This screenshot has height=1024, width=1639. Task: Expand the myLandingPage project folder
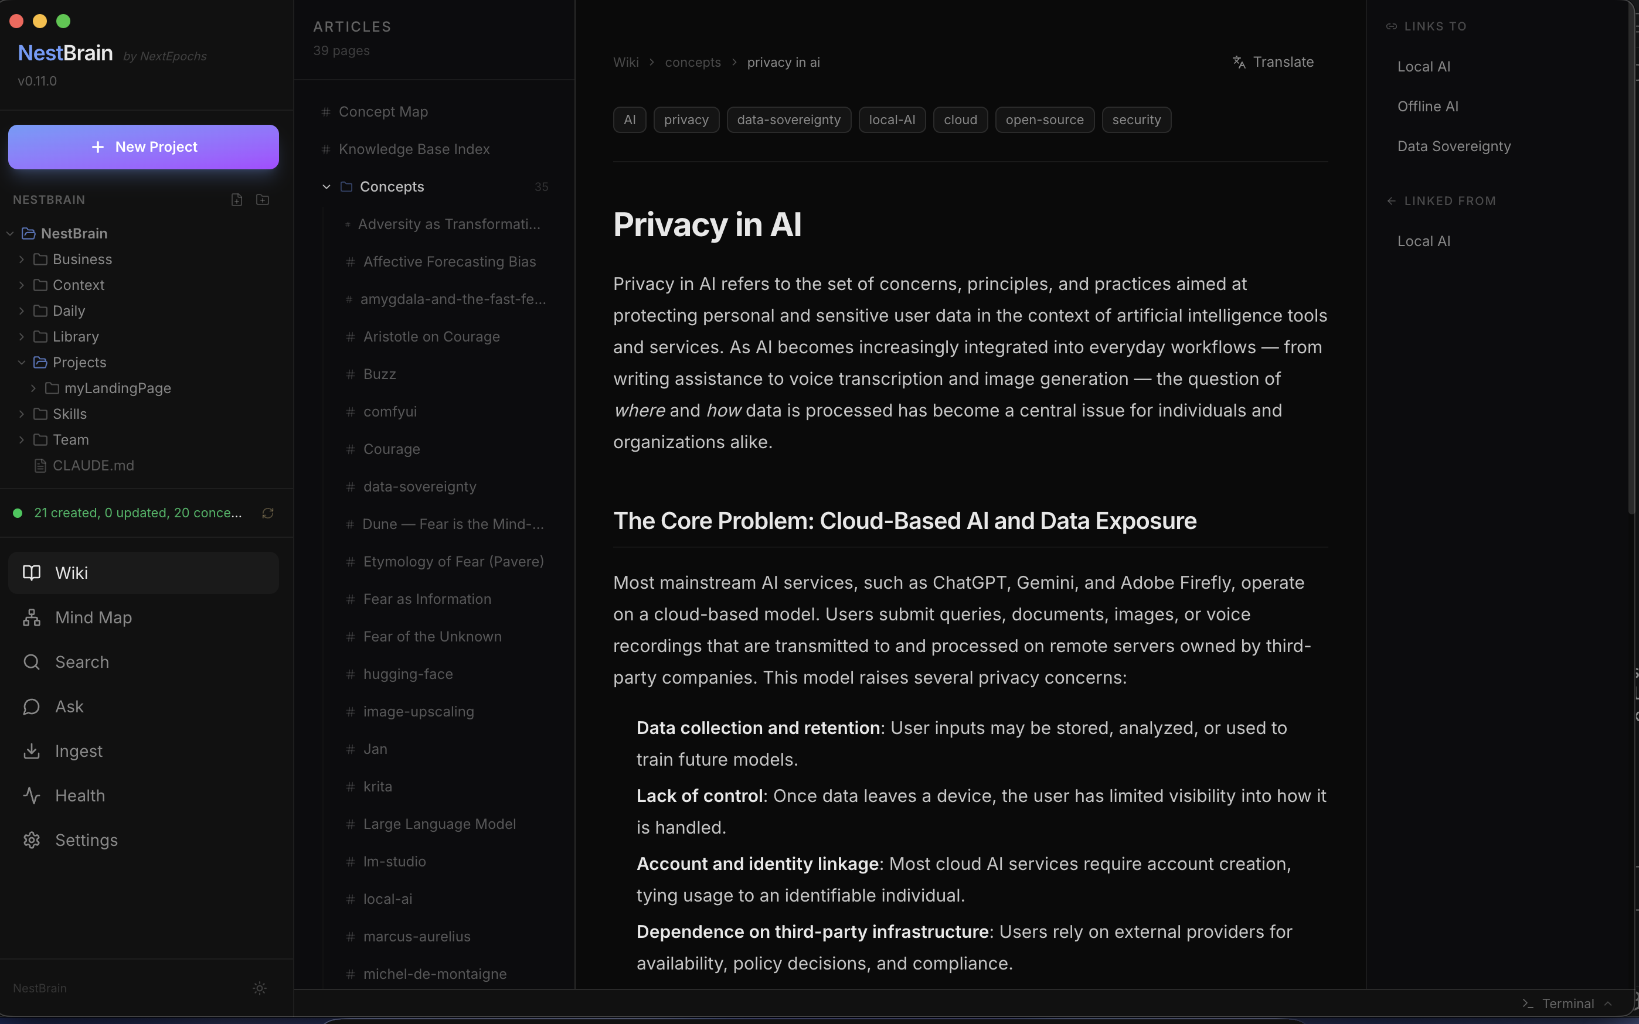coord(32,388)
